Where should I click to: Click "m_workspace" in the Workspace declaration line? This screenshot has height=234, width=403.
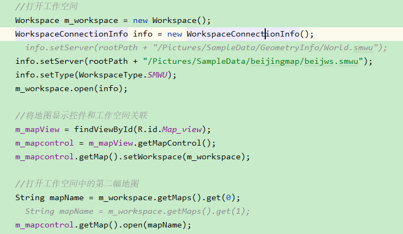click(x=91, y=21)
